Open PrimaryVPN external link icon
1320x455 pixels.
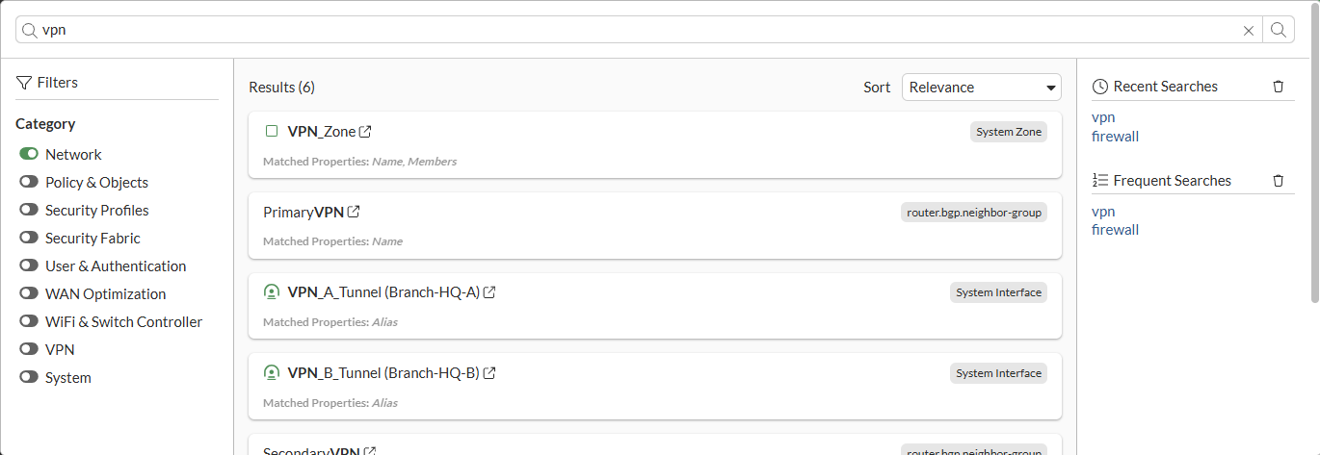(354, 212)
